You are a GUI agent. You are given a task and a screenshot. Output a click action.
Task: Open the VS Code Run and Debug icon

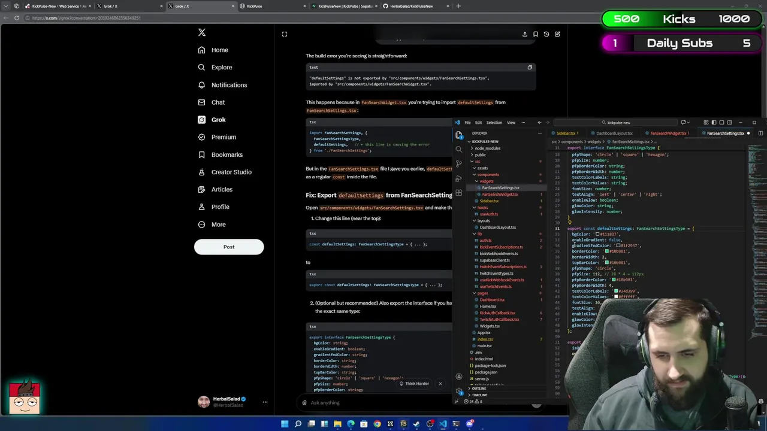pos(459,178)
